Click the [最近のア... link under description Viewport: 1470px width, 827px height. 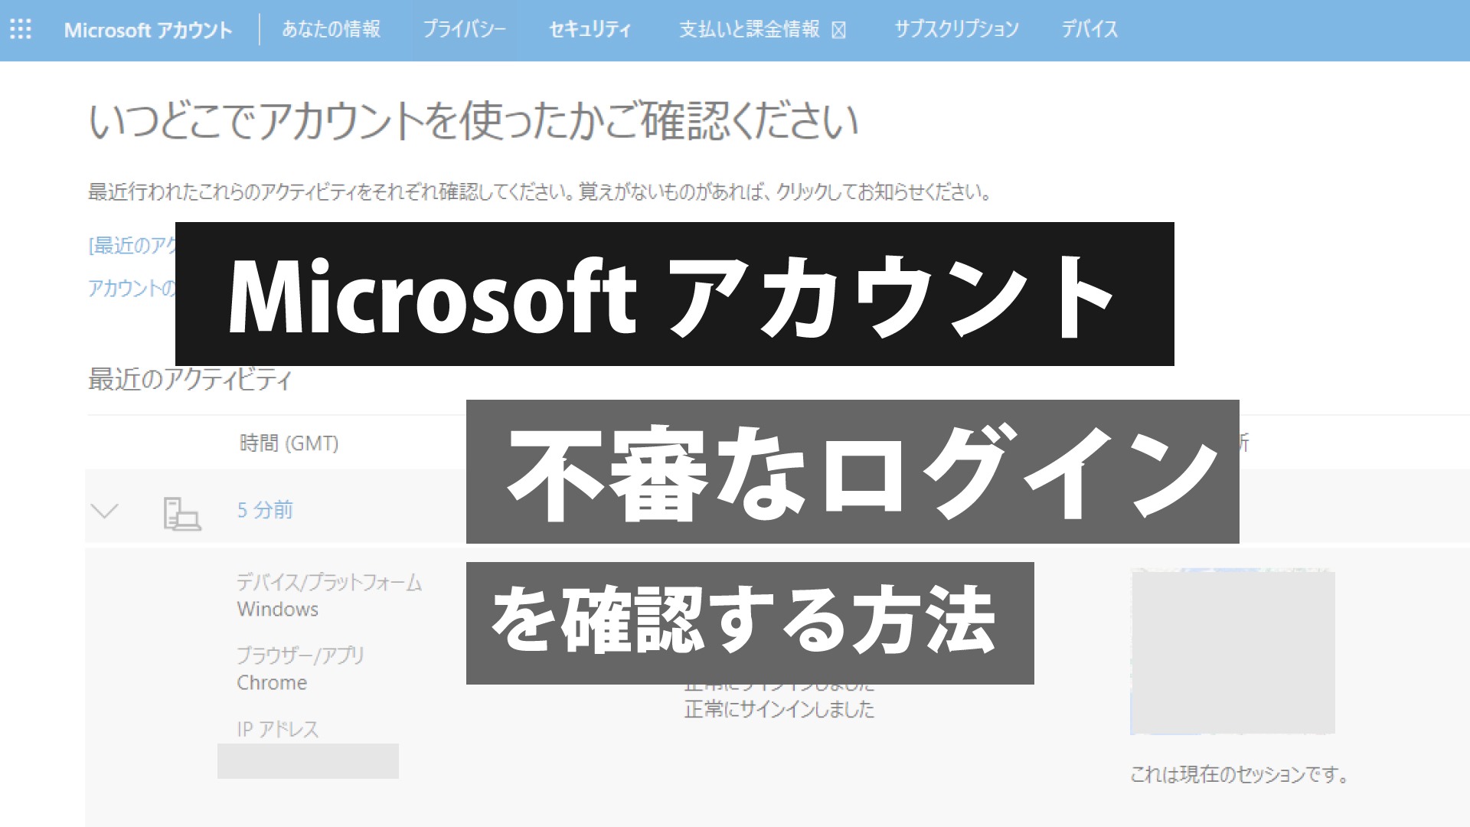click(x=132, y=245)
